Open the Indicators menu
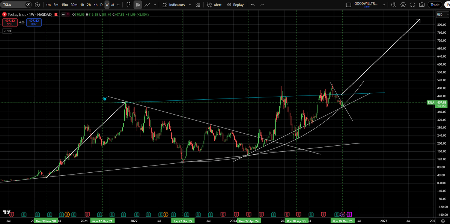The height and width of the screenshot is (224, 450). (173, 4)
